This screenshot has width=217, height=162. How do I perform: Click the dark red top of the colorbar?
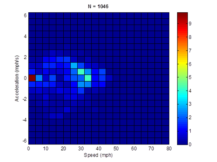click(182, 14)
